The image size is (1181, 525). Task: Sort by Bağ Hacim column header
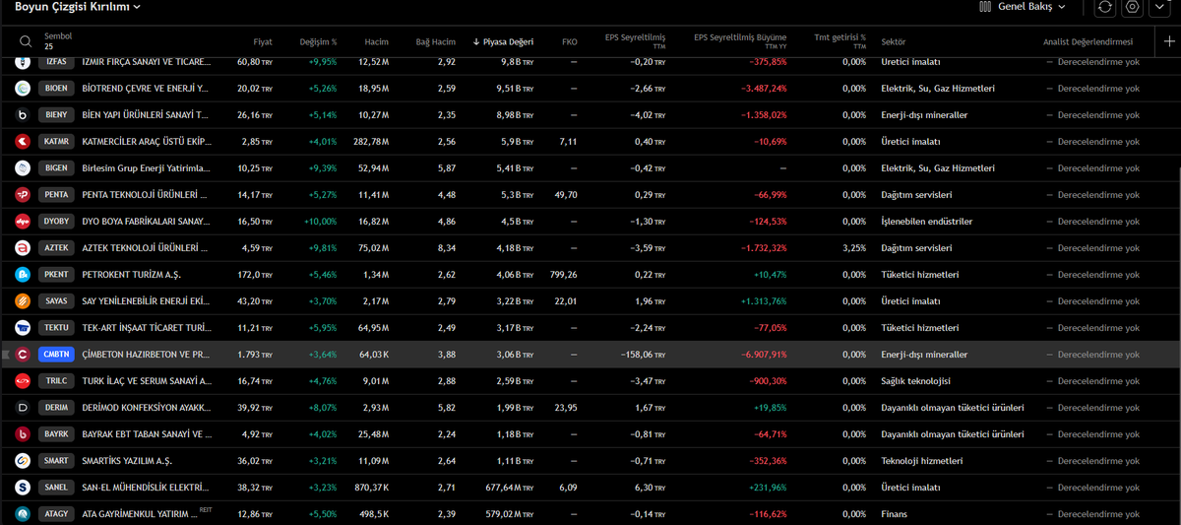(436, 42)
